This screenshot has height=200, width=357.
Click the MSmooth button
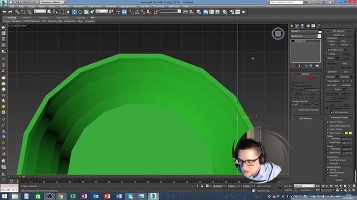click(330, 77)
